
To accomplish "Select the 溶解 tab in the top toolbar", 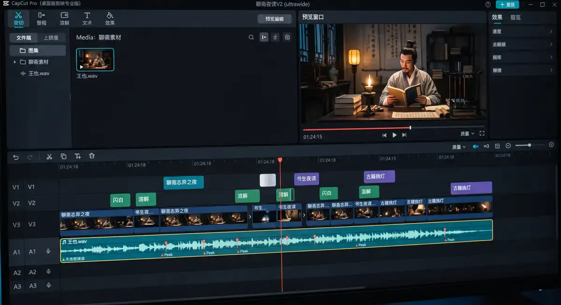I will (x=65, y=19).
